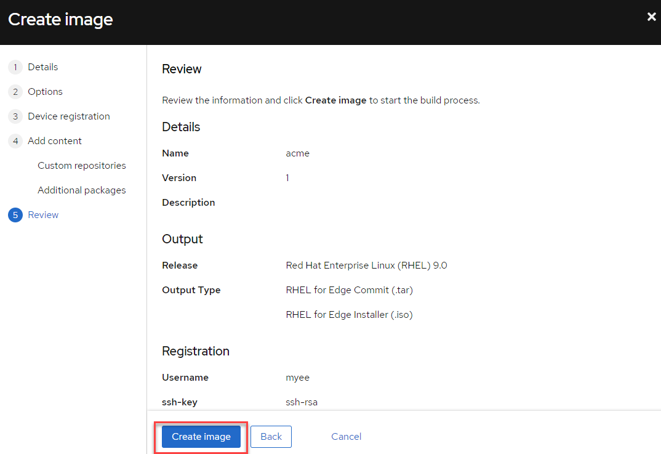This screenshot has height=454, width=661.
Task: Open the Options wizard step
Action: pyautogui.click(x=45, y=91)
